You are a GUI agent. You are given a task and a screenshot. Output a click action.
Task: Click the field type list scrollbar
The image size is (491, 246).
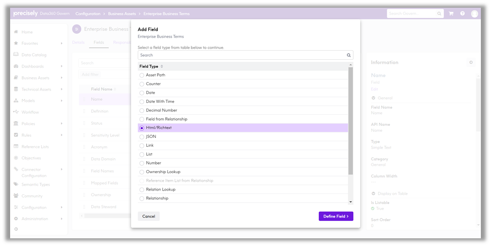pyautogui.click(x=351, y=121)
